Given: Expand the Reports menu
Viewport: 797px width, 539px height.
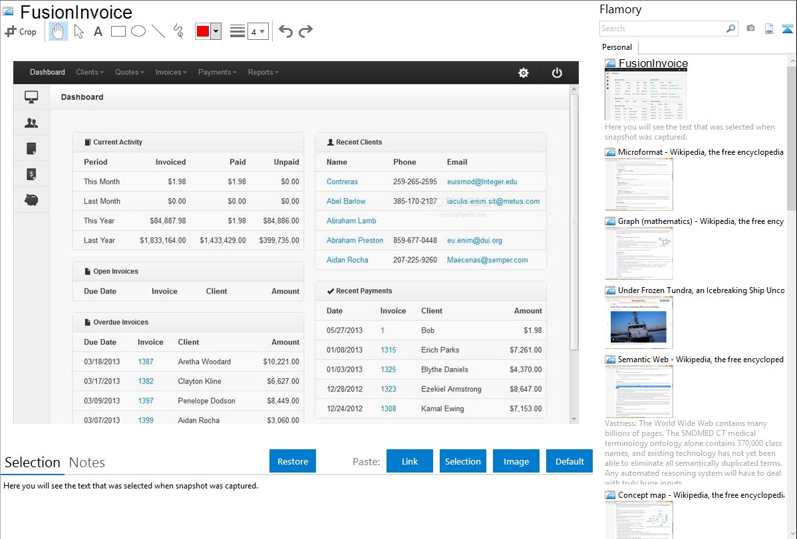Looking at the screenshot, I should click(x=263, y=72).
